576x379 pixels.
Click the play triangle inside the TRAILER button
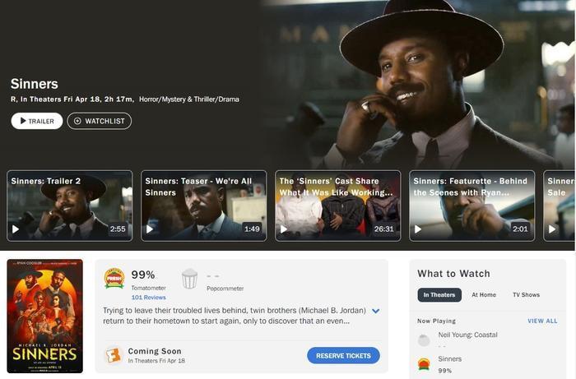23,121
